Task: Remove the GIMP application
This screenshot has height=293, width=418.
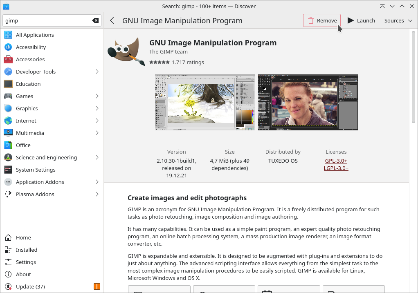Action: click(x=322, y=20)
